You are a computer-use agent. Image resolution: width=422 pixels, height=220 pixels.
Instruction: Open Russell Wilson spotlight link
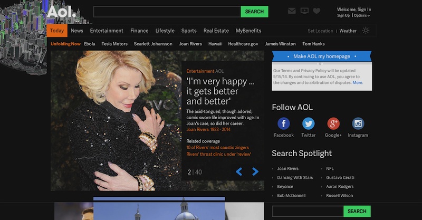tap(339, 196)
